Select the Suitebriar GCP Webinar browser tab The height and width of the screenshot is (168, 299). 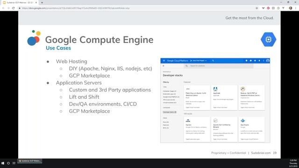click(20, 3)
